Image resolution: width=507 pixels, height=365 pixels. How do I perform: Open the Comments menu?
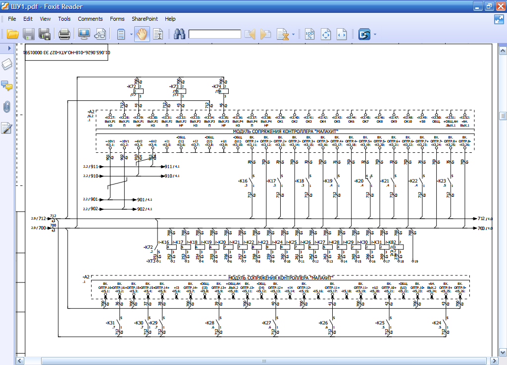tap(90, 19)
